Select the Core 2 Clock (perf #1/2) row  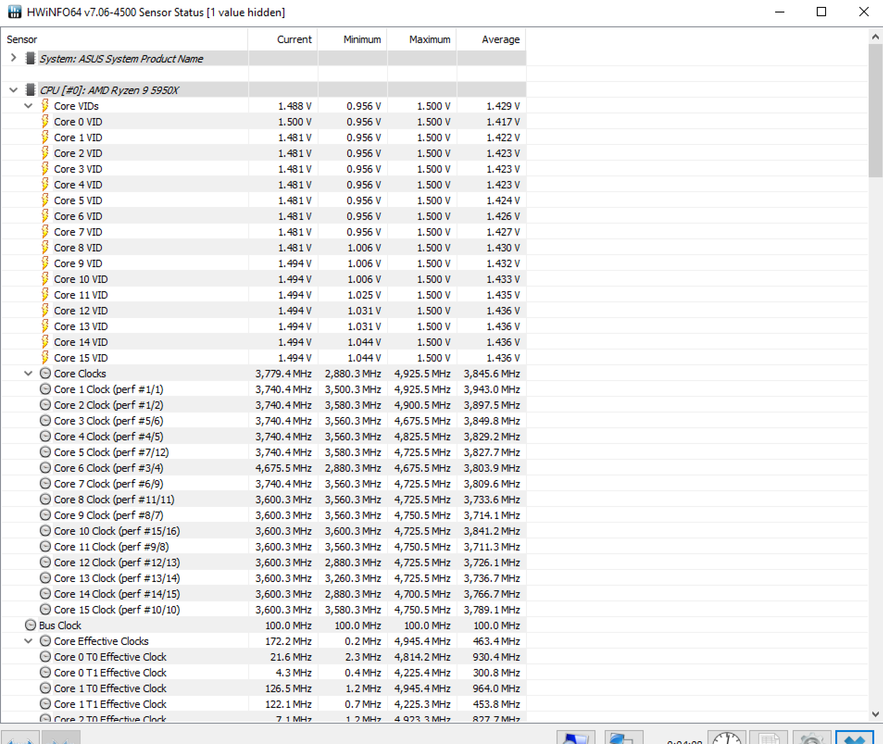(x=263, y=405)
